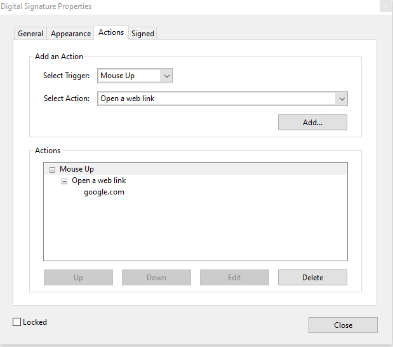Click the Up button
The width and height of the screenshot is (393, 347).
[x=78, y=278]
